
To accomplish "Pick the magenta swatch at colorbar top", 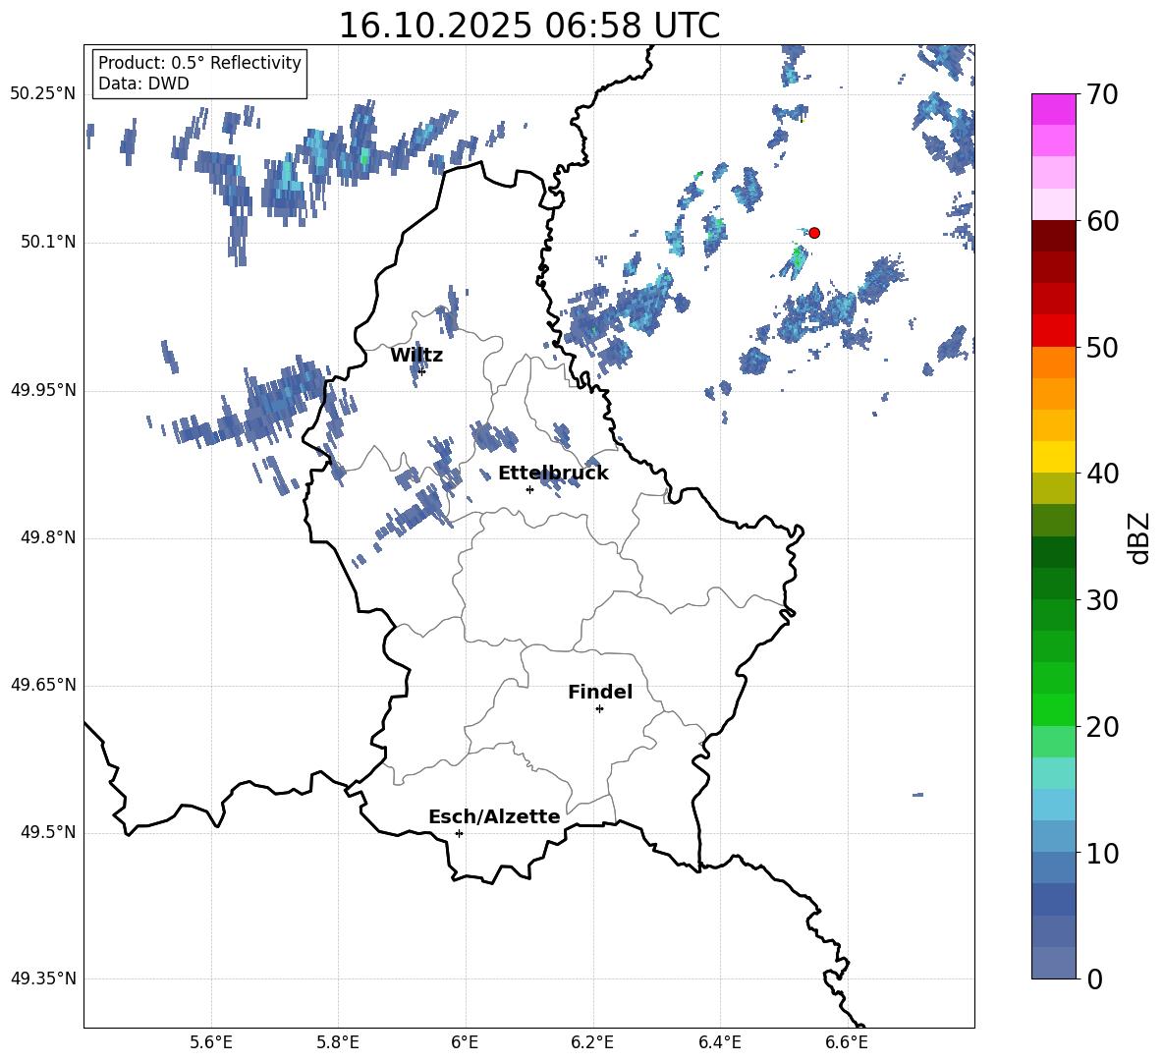I will (x=1054, y=109).
